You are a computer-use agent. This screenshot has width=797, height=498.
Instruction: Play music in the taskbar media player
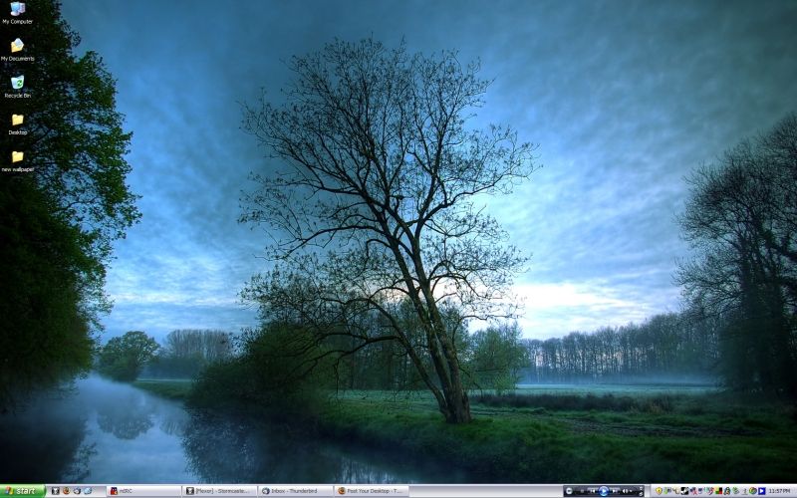click(604, 491)
